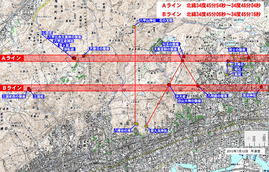The height and width of the screenshot is (172, 269).
Task: Click the yellow marker for 八幡谷の滝
Action: click(x=137, y=123)
